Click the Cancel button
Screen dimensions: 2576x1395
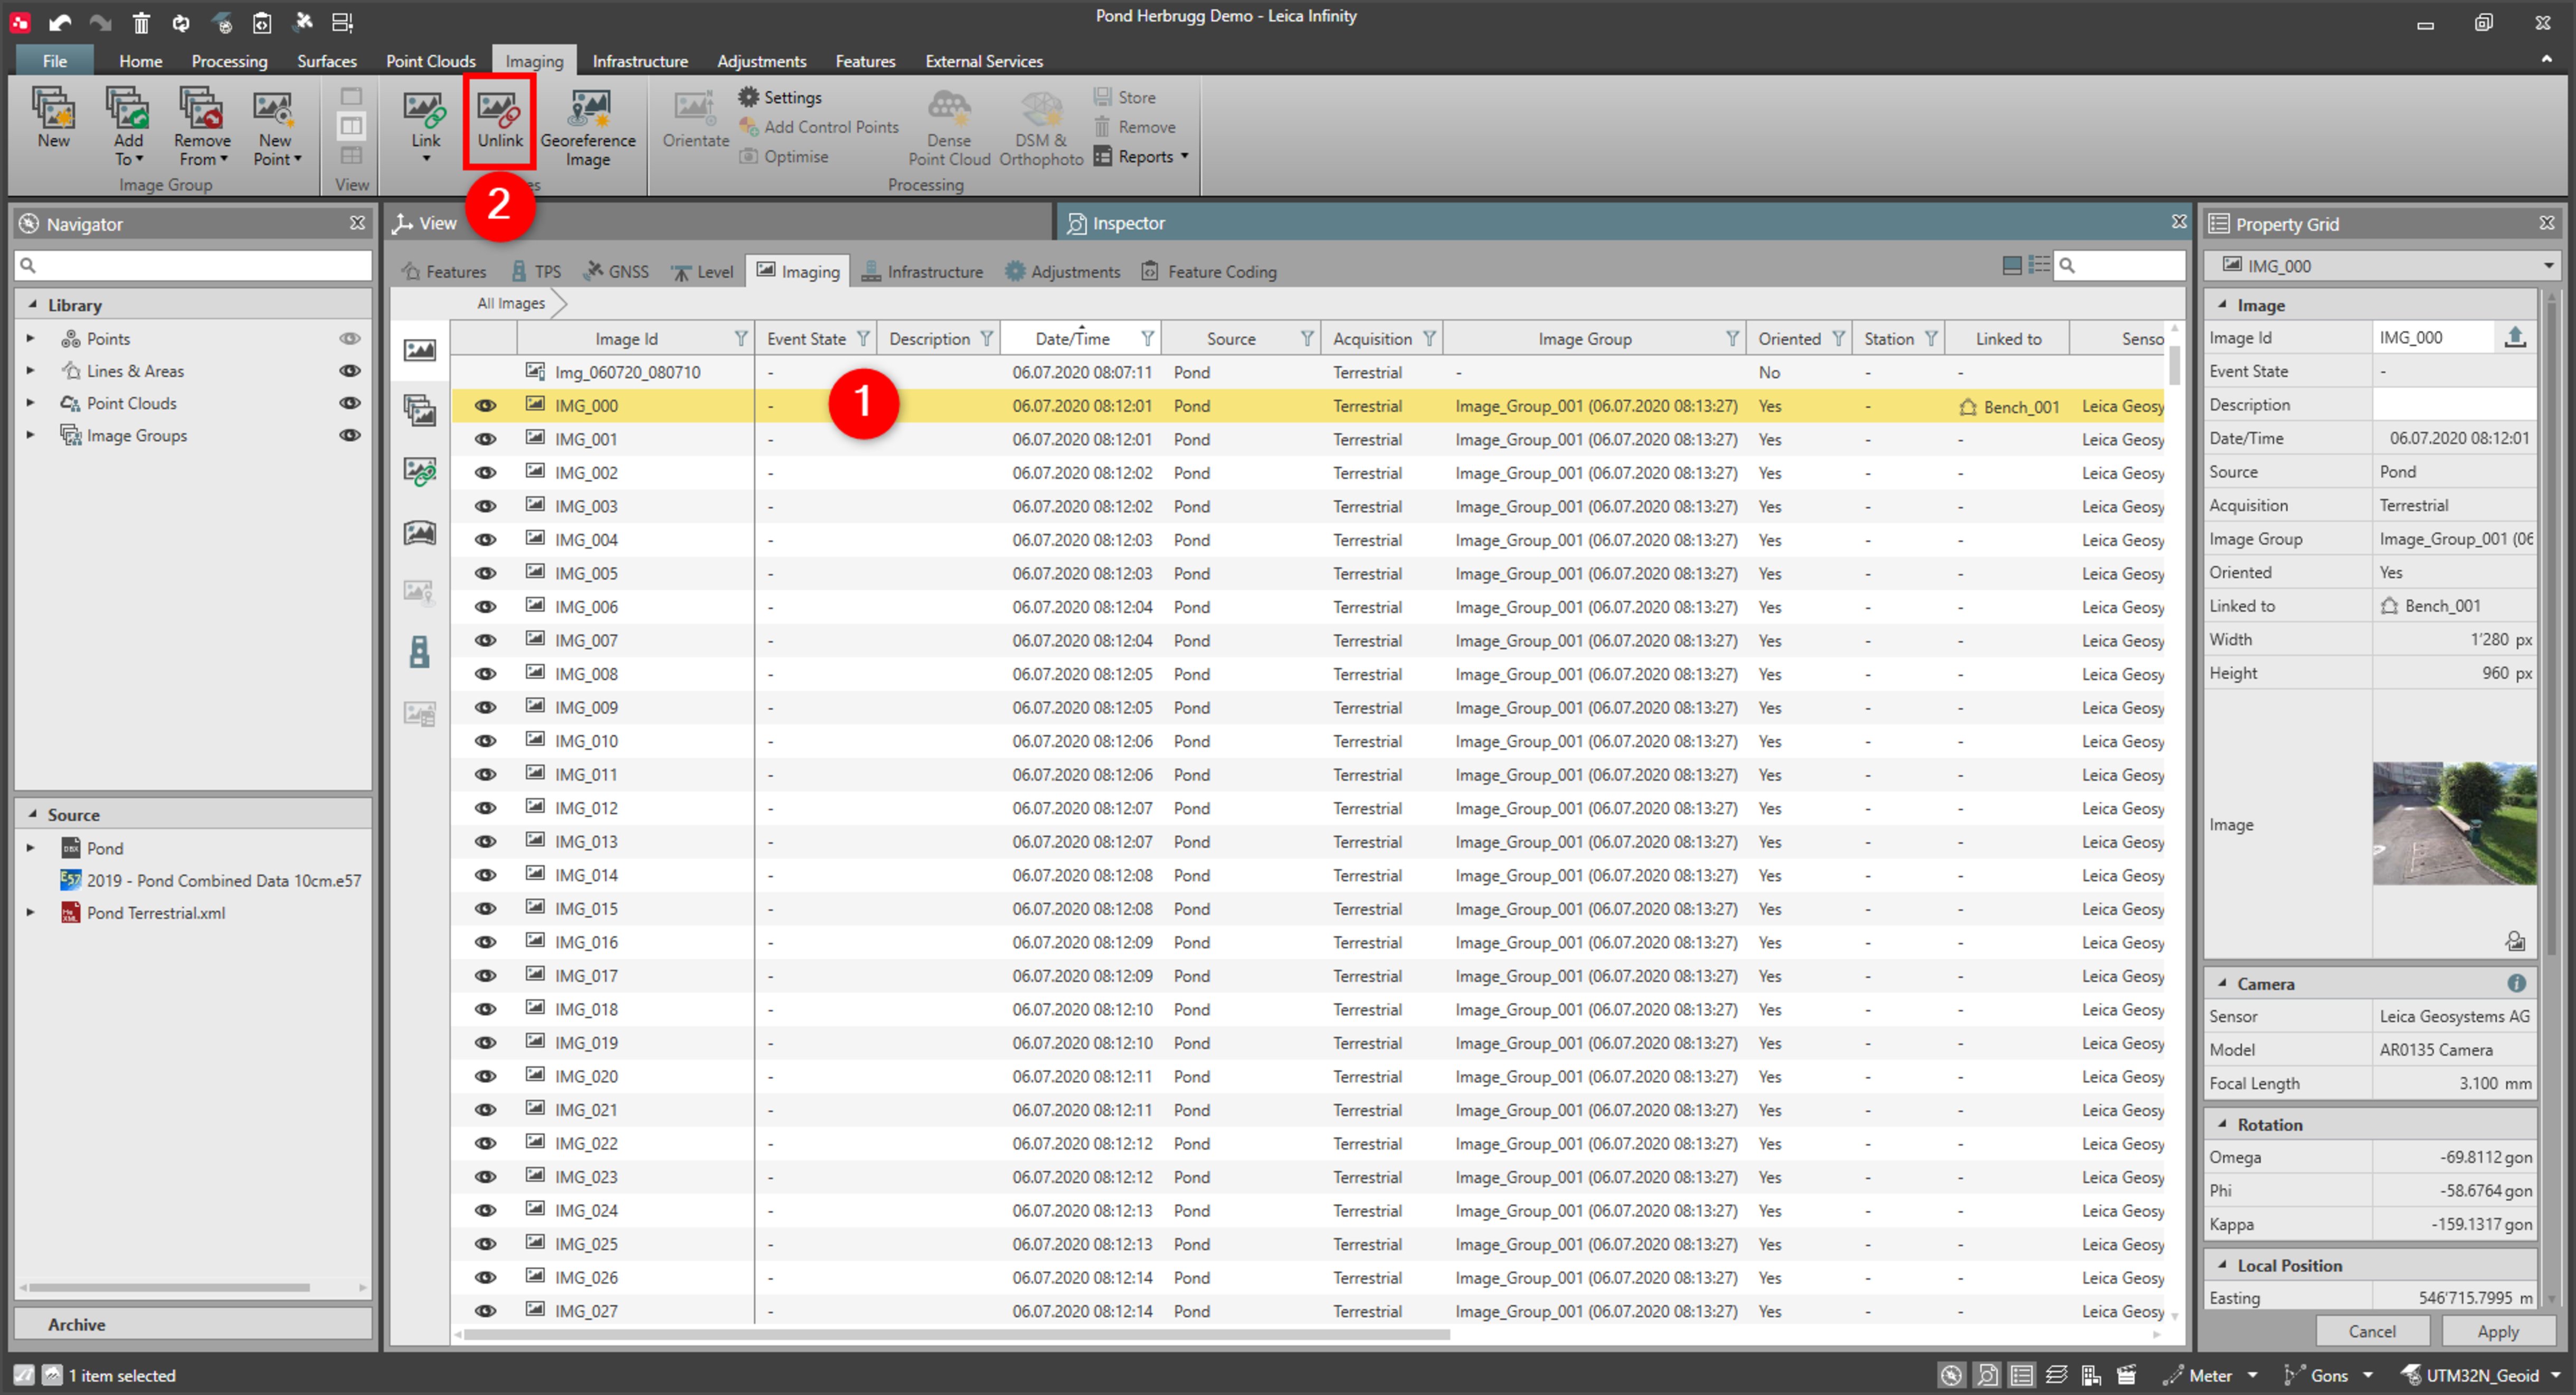(x=2372, y=1331)
